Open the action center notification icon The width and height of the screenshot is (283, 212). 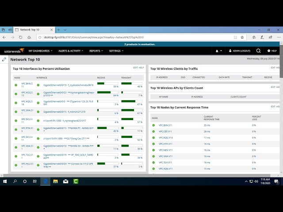click(276, 182)
